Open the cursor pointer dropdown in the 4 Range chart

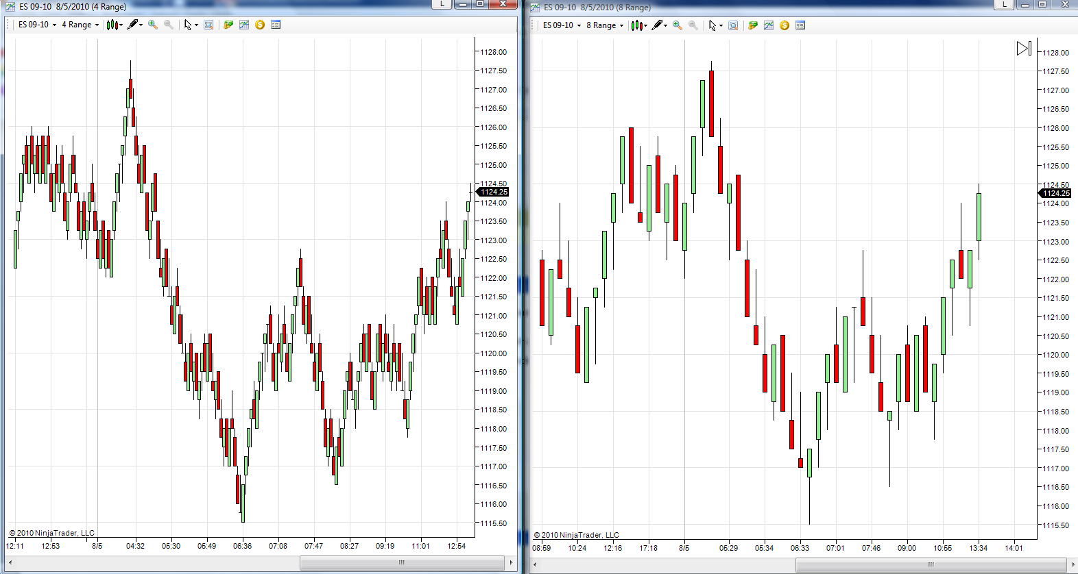[x=191, y=25]
